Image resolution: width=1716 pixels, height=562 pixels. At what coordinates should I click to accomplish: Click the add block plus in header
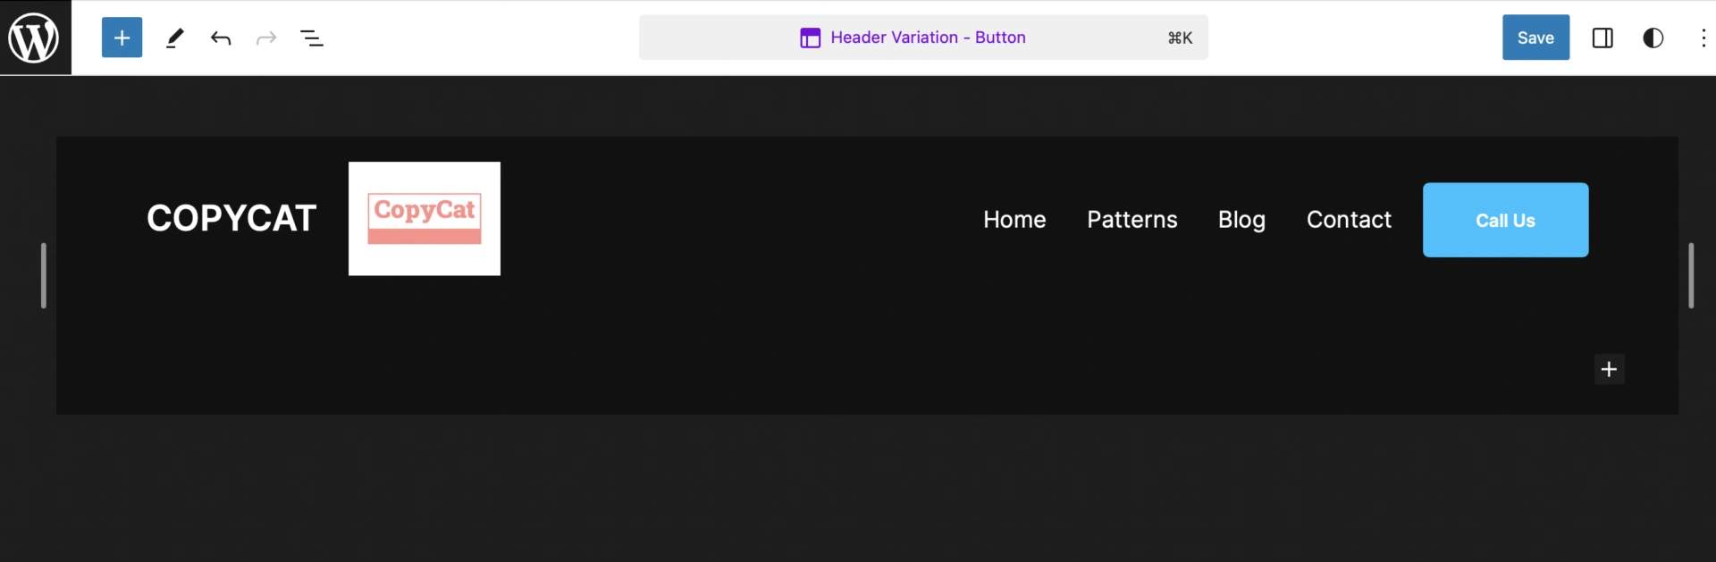[1609, 369]
